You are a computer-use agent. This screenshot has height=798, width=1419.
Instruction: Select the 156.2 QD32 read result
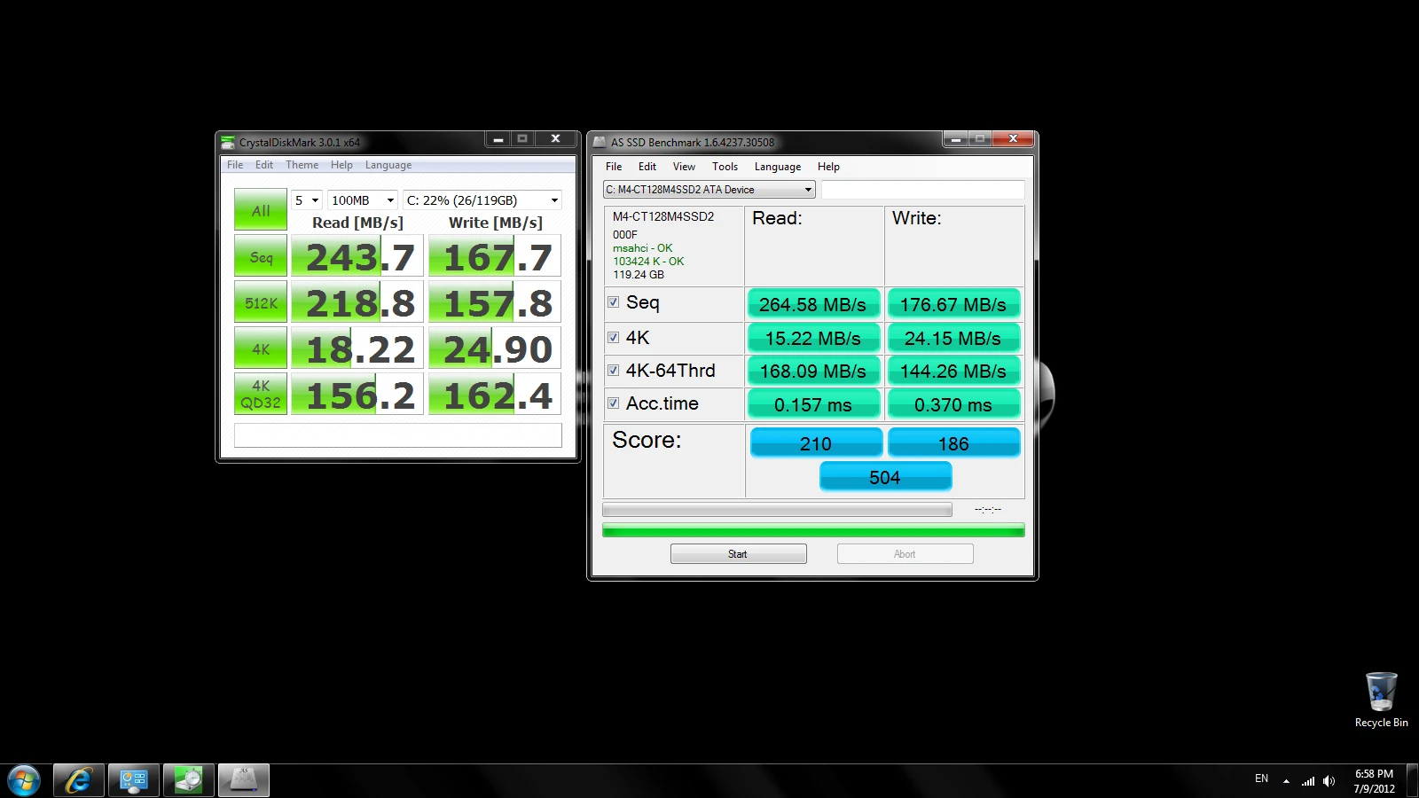tap(357, 395)
